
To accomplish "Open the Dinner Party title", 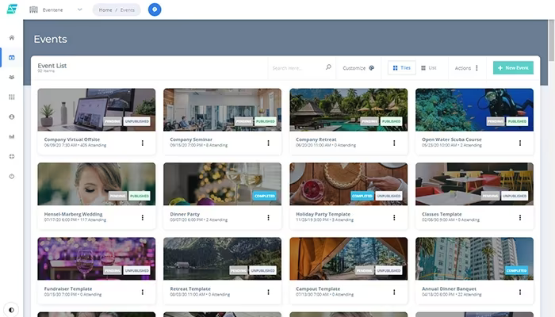I will pos(185,214).
